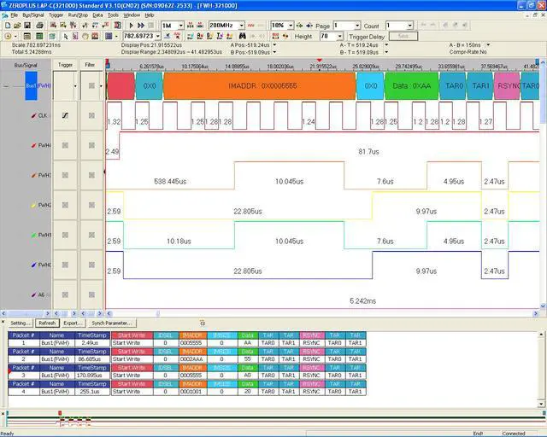Click the Refresh button in packet panel
Screen dimensions: 547x437
[47, 323]
